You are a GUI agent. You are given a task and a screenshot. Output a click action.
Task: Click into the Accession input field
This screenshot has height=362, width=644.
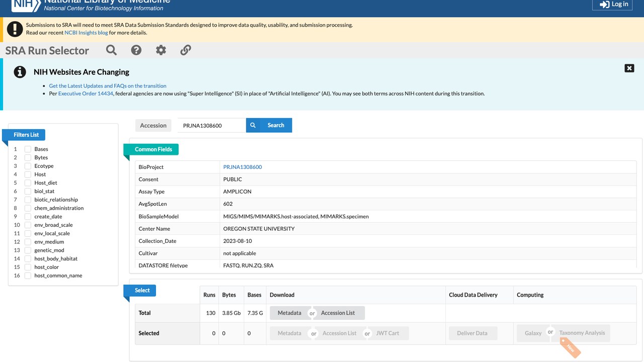point(212,125)
